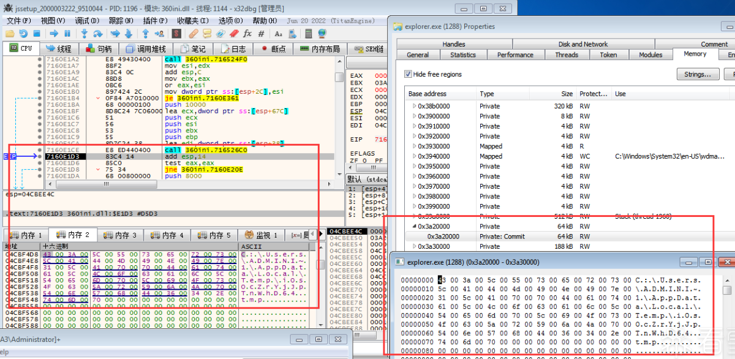Open the comments icon in toolbar
735x359 pixels.
[x=207, y=34]
